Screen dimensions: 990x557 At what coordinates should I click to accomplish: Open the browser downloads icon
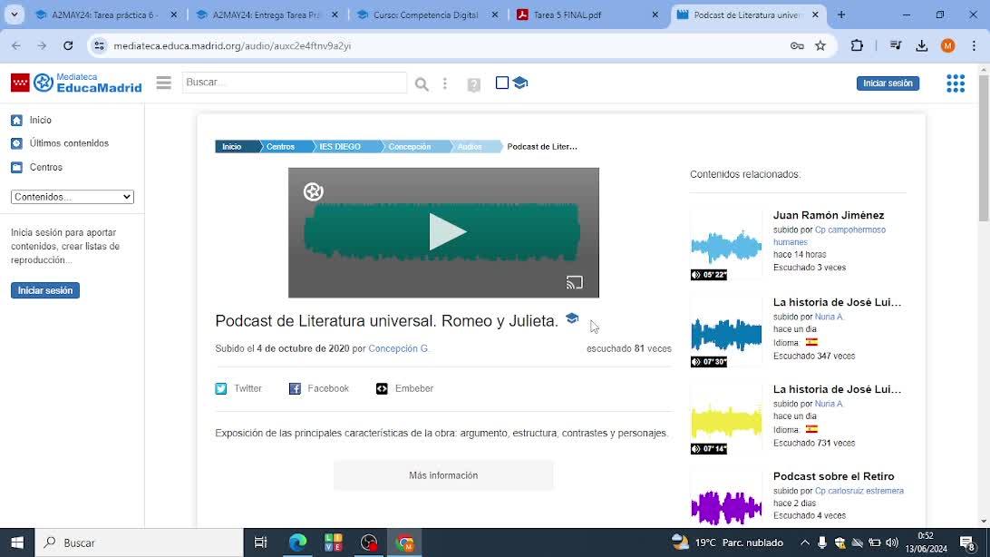[922, 45]
